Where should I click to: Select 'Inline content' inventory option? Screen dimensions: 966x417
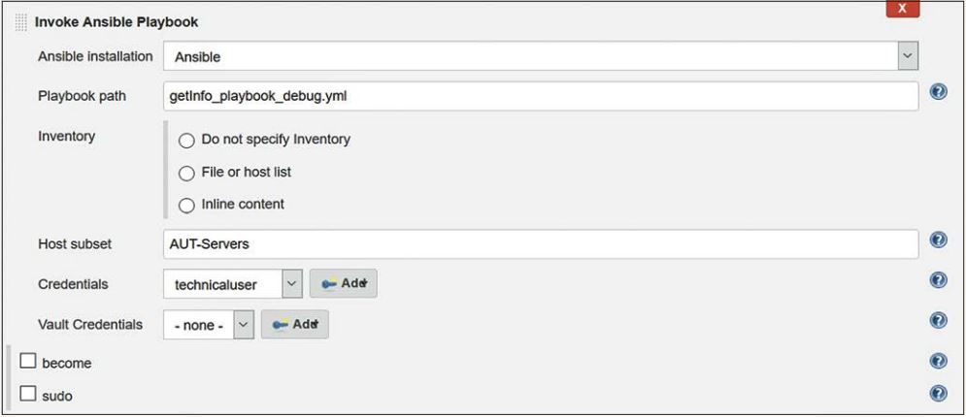[186, 205]
